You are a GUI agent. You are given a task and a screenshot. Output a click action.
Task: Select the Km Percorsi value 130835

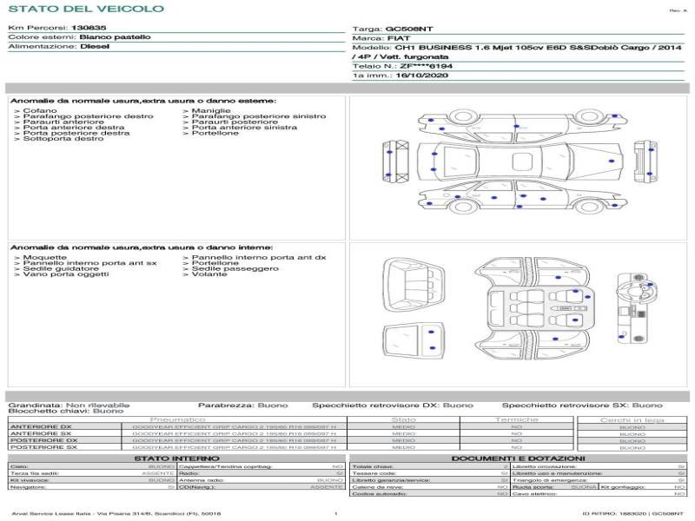(89, 28)
